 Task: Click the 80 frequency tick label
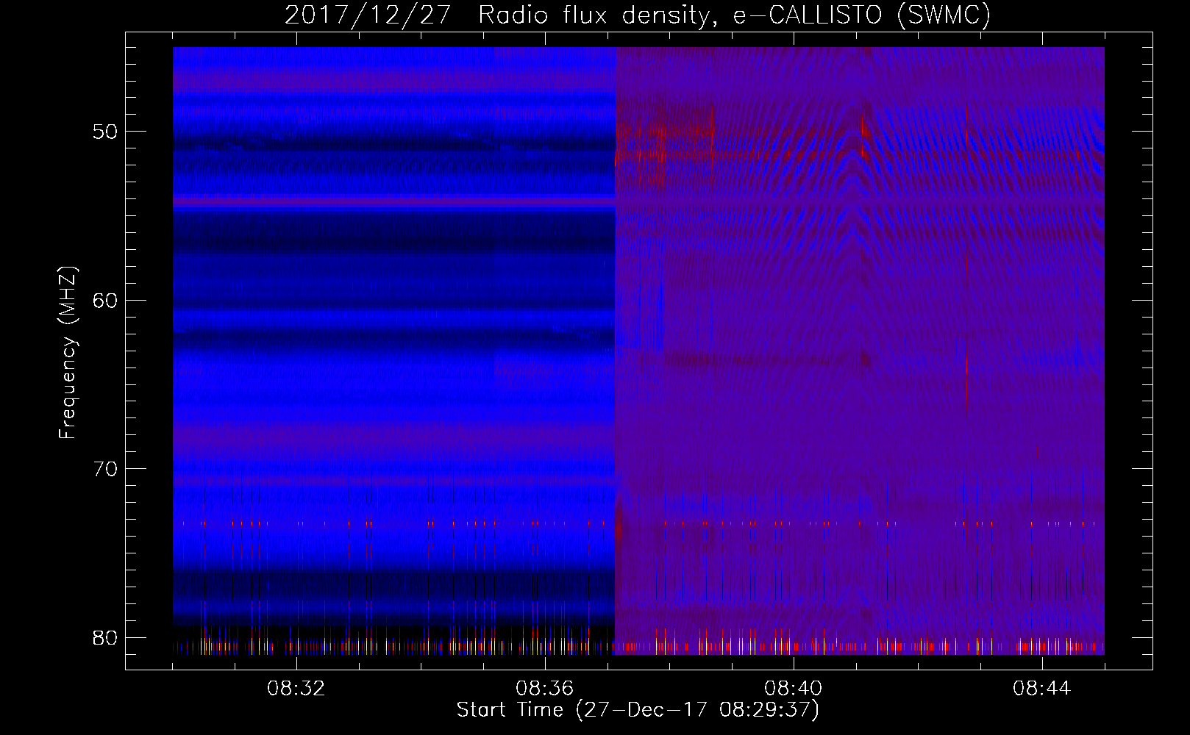pos(106,637)
